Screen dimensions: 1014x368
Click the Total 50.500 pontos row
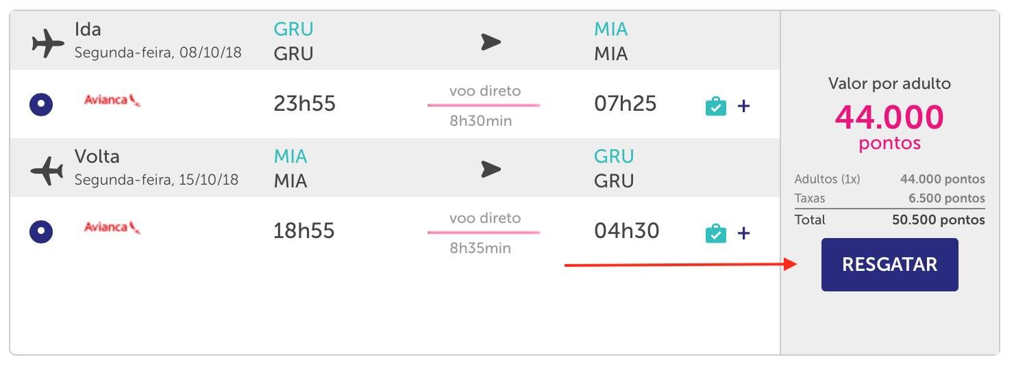[889, 220]
